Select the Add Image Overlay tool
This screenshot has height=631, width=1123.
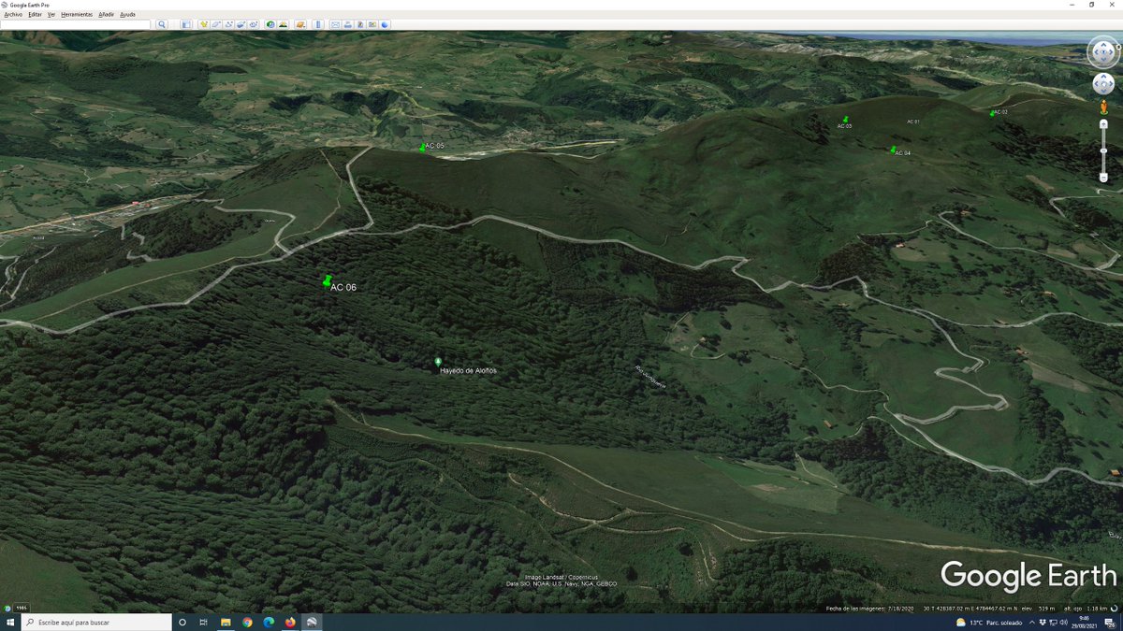tap(241, 24)
